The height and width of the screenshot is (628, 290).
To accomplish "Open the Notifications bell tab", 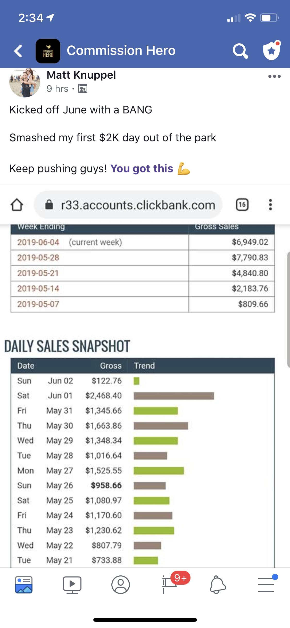I will click(x=218, y=585).
